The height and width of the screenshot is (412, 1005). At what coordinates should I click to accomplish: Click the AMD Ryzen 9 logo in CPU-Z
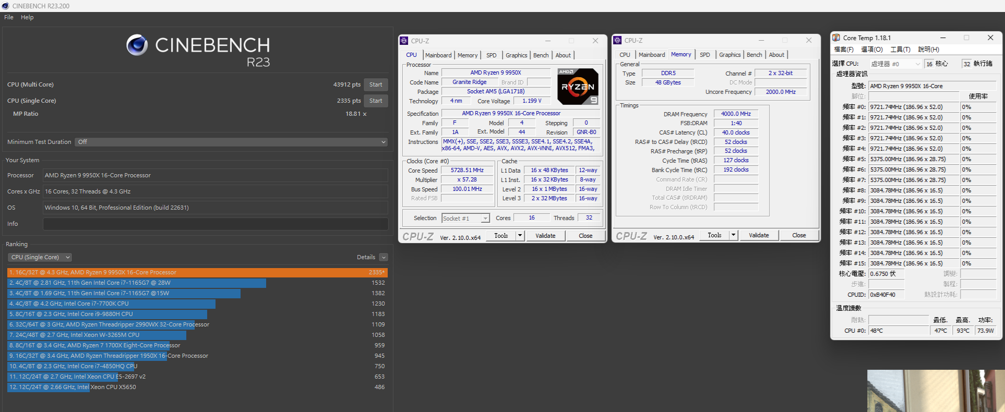tap(578, 87)
